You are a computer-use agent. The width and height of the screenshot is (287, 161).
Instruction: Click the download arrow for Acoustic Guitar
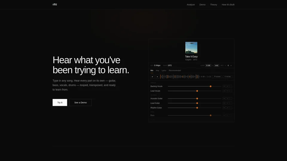231,99
